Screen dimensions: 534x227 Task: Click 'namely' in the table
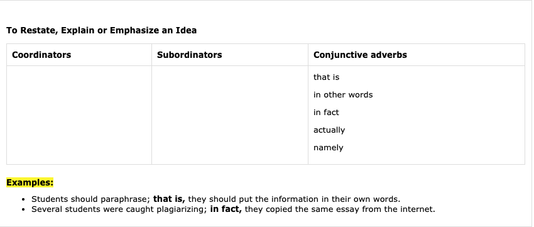(328, 148)
